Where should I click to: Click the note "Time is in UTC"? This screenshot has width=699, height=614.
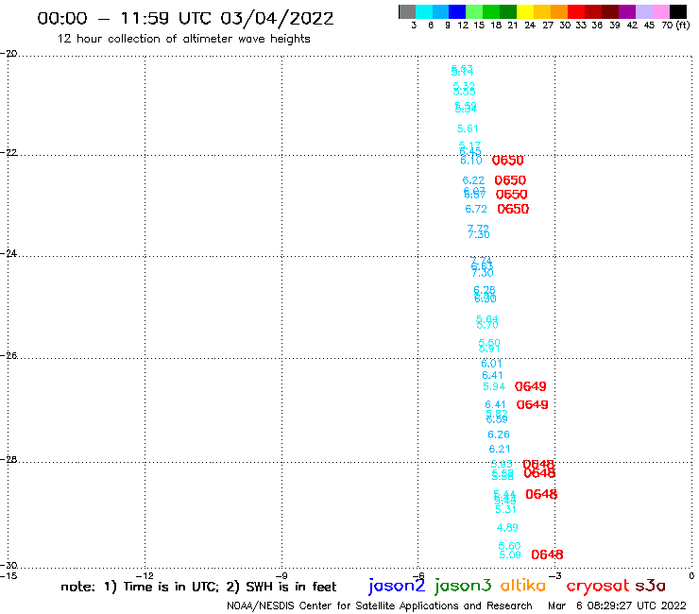pyautogui.click(x=171, y=587)
